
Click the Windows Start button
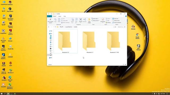(2, 94)
